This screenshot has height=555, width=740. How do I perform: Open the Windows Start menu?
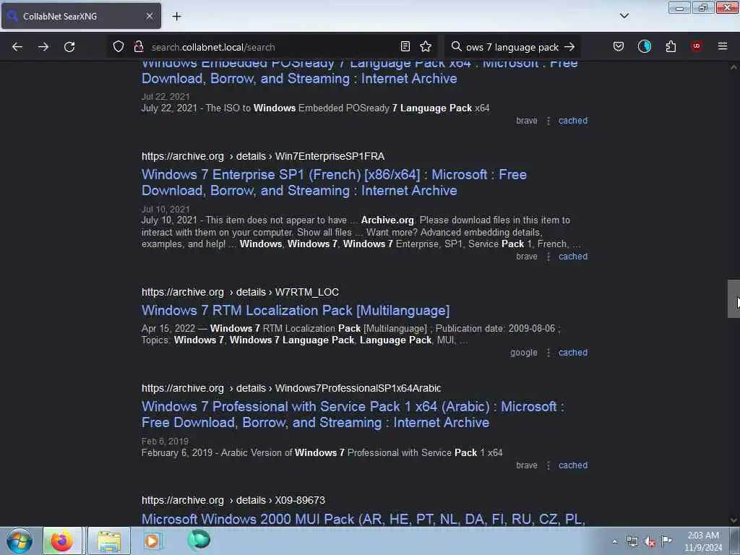(20, 541)
